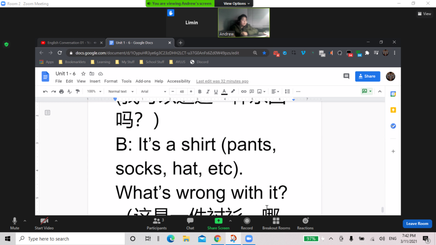The width and height of the screenshot is (436, 245).
Task: Open the editing mode dropdown
Action: pyautogui.click(x=367, y=91)
